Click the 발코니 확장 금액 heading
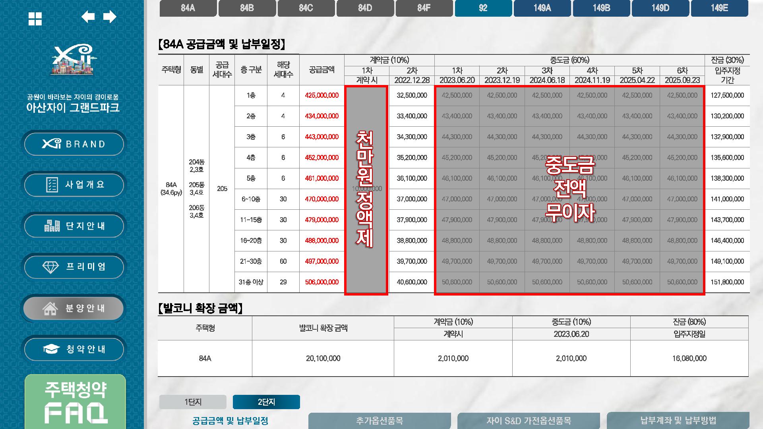763x429 pixels. tap(200, 308)
